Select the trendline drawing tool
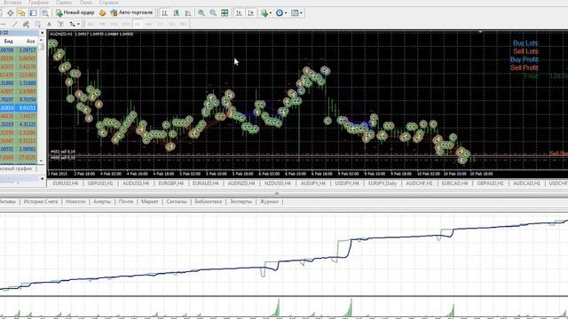This screenshot has height=319, width=568. pos(14,24)
